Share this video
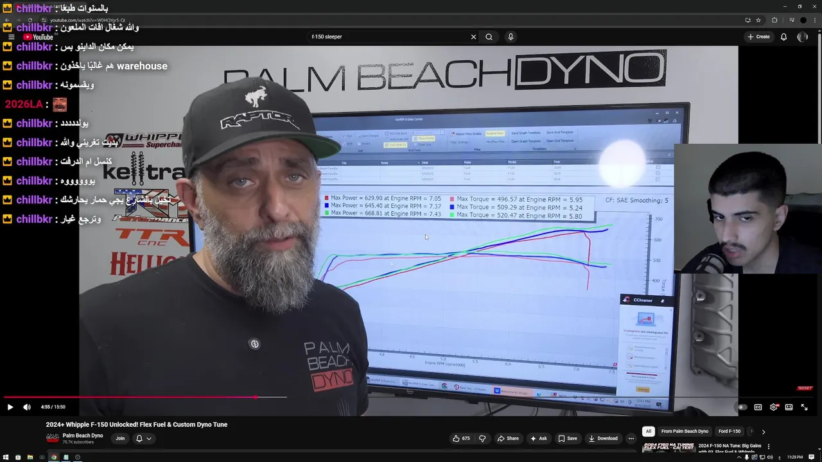The width and height of the screenshot is (822, 462). tap(507, 438)
